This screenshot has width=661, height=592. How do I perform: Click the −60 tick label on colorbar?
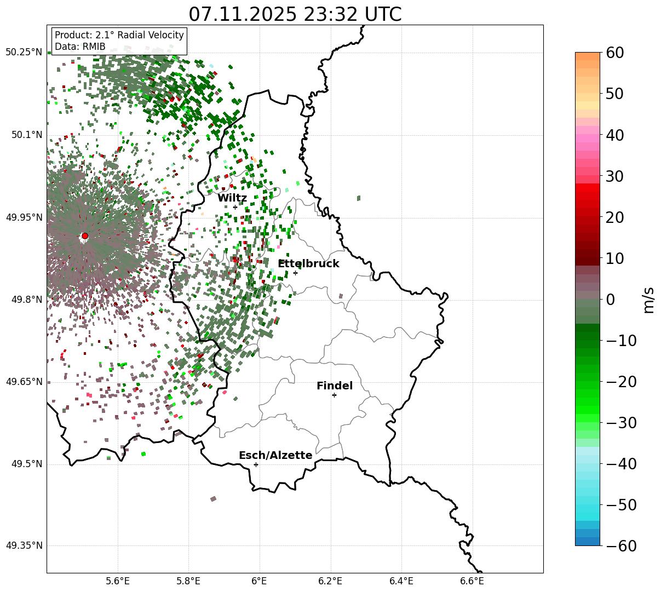(622, 546)
